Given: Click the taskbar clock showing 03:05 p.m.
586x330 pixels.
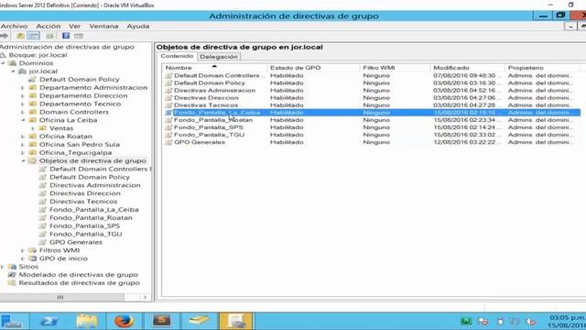Looking at the screenshot, I should (567, 322).
